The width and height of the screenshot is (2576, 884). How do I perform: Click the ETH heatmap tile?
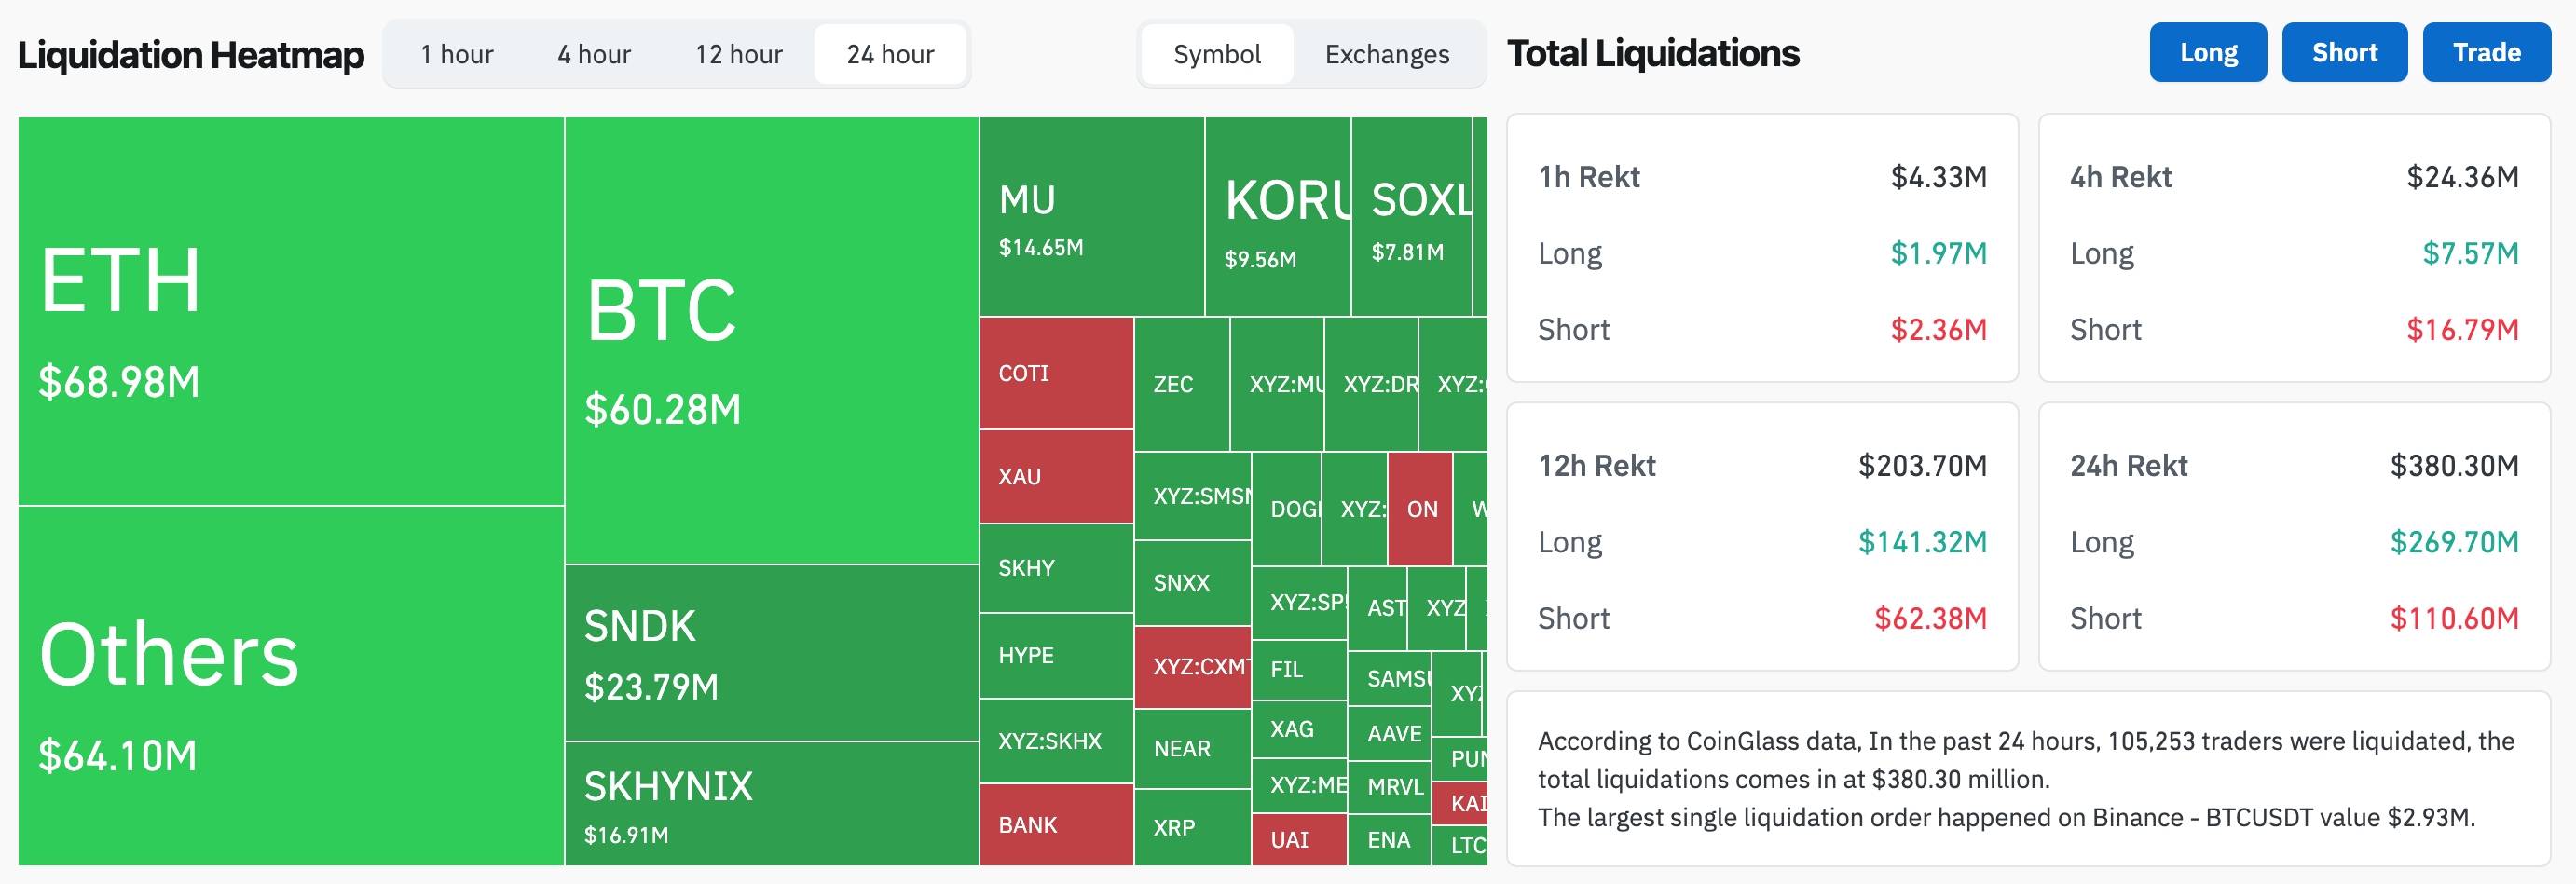(291, 311)
